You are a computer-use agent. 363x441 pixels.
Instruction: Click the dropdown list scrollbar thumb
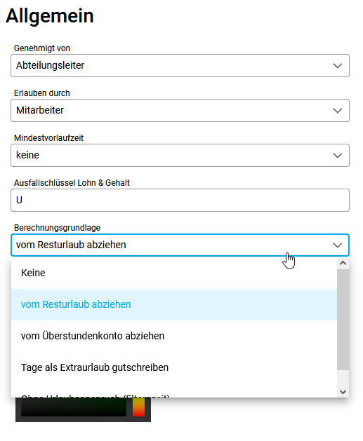(x=343, y=320)
